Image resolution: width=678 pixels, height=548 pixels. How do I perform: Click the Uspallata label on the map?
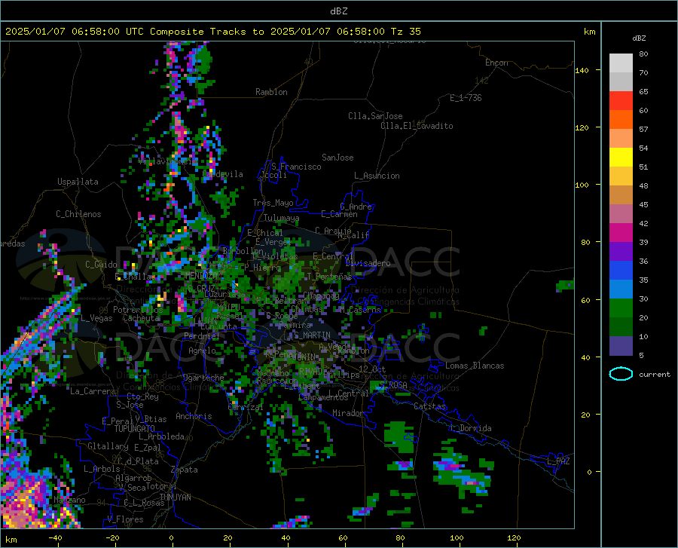[x=78, y=182]
